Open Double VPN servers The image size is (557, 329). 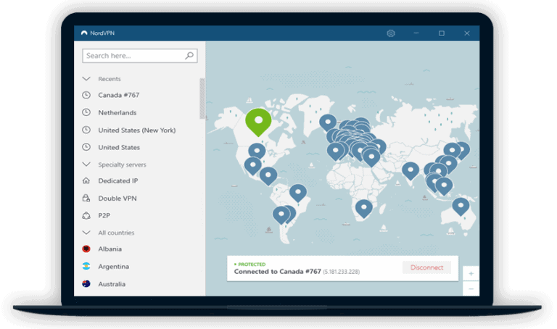point(117,199)
